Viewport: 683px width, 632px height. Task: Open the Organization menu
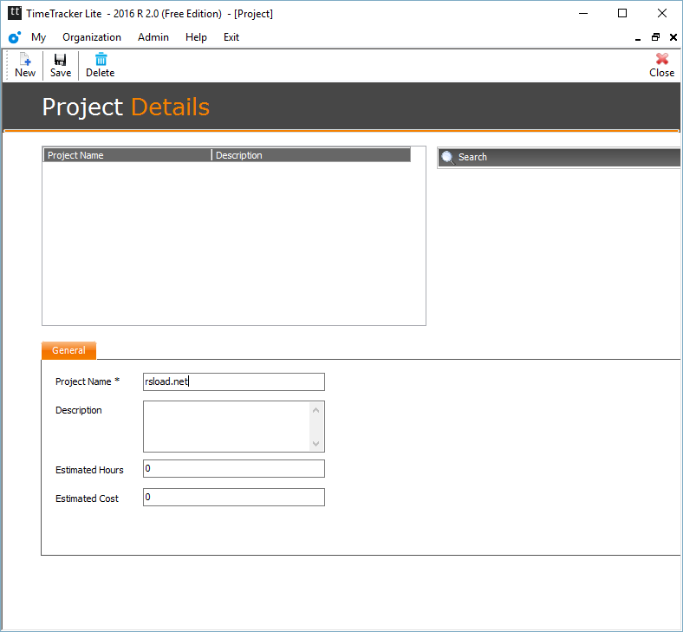point(92,37)
